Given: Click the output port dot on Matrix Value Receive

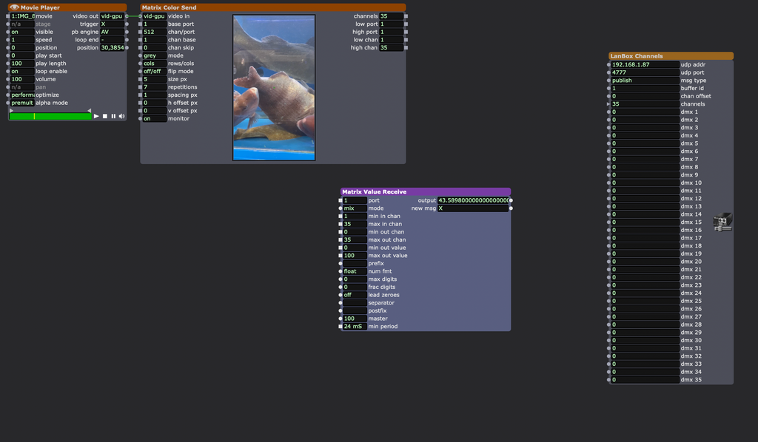Looking at the screenshot, I should pos(511,200).
